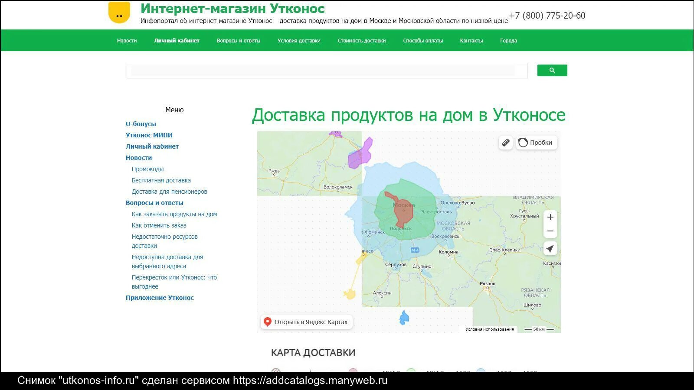Click the КАРТА ДОСТАВКИ heading
The height and width of the screenshot is (390, 694).
(313, 353)
